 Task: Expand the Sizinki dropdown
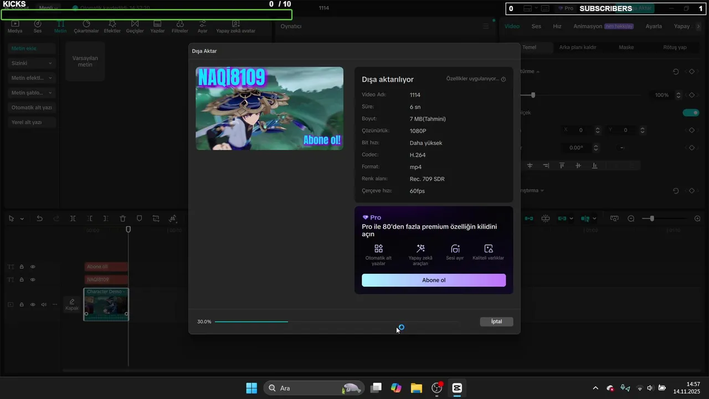point(50,63)
